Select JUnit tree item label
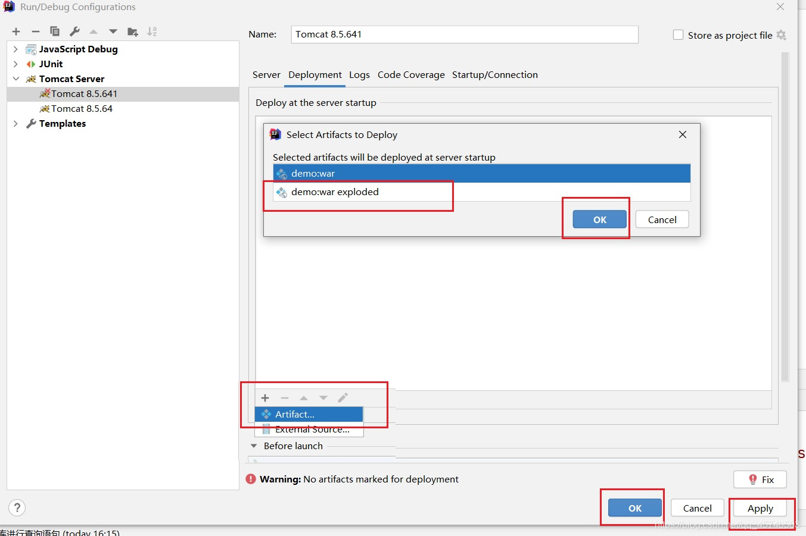 (x=51, y=64)
